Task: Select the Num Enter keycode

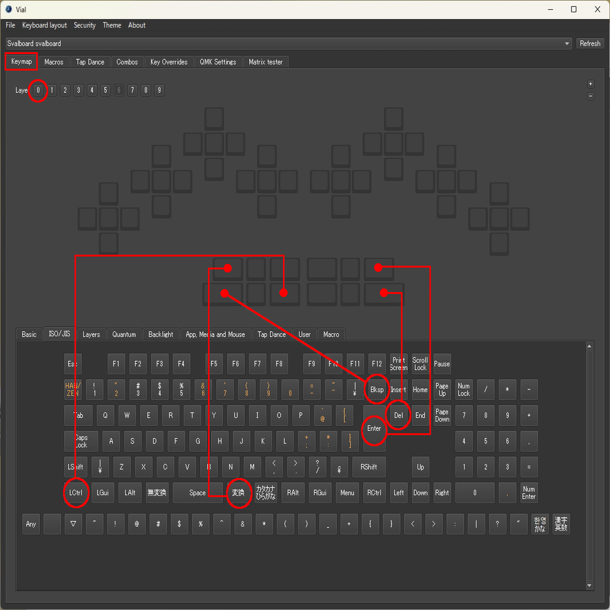Action: [x=529, y=493]
